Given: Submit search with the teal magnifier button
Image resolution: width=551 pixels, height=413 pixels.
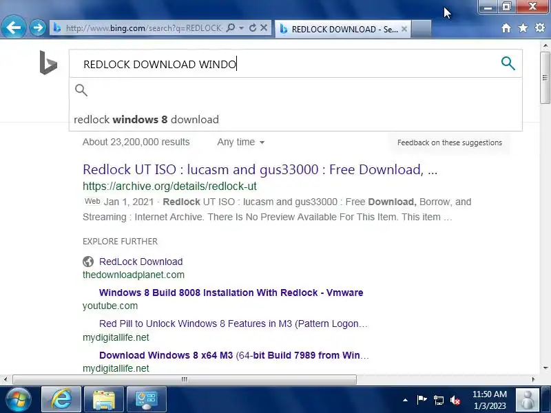Looking at the screenshot, I should pyautogui.click(x=508, y=63).
